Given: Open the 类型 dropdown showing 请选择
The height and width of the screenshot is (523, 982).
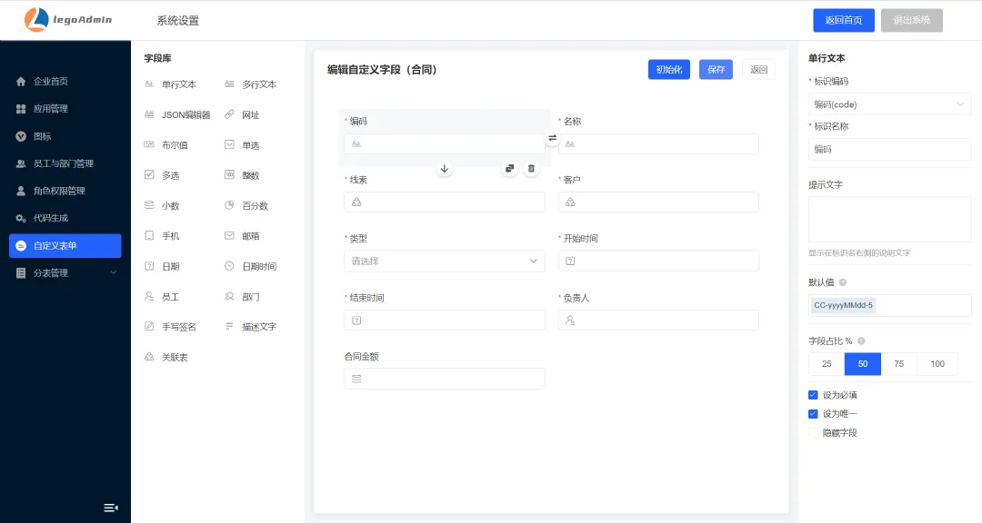Looking at the screenshot, I should click(x=445, y=261).
